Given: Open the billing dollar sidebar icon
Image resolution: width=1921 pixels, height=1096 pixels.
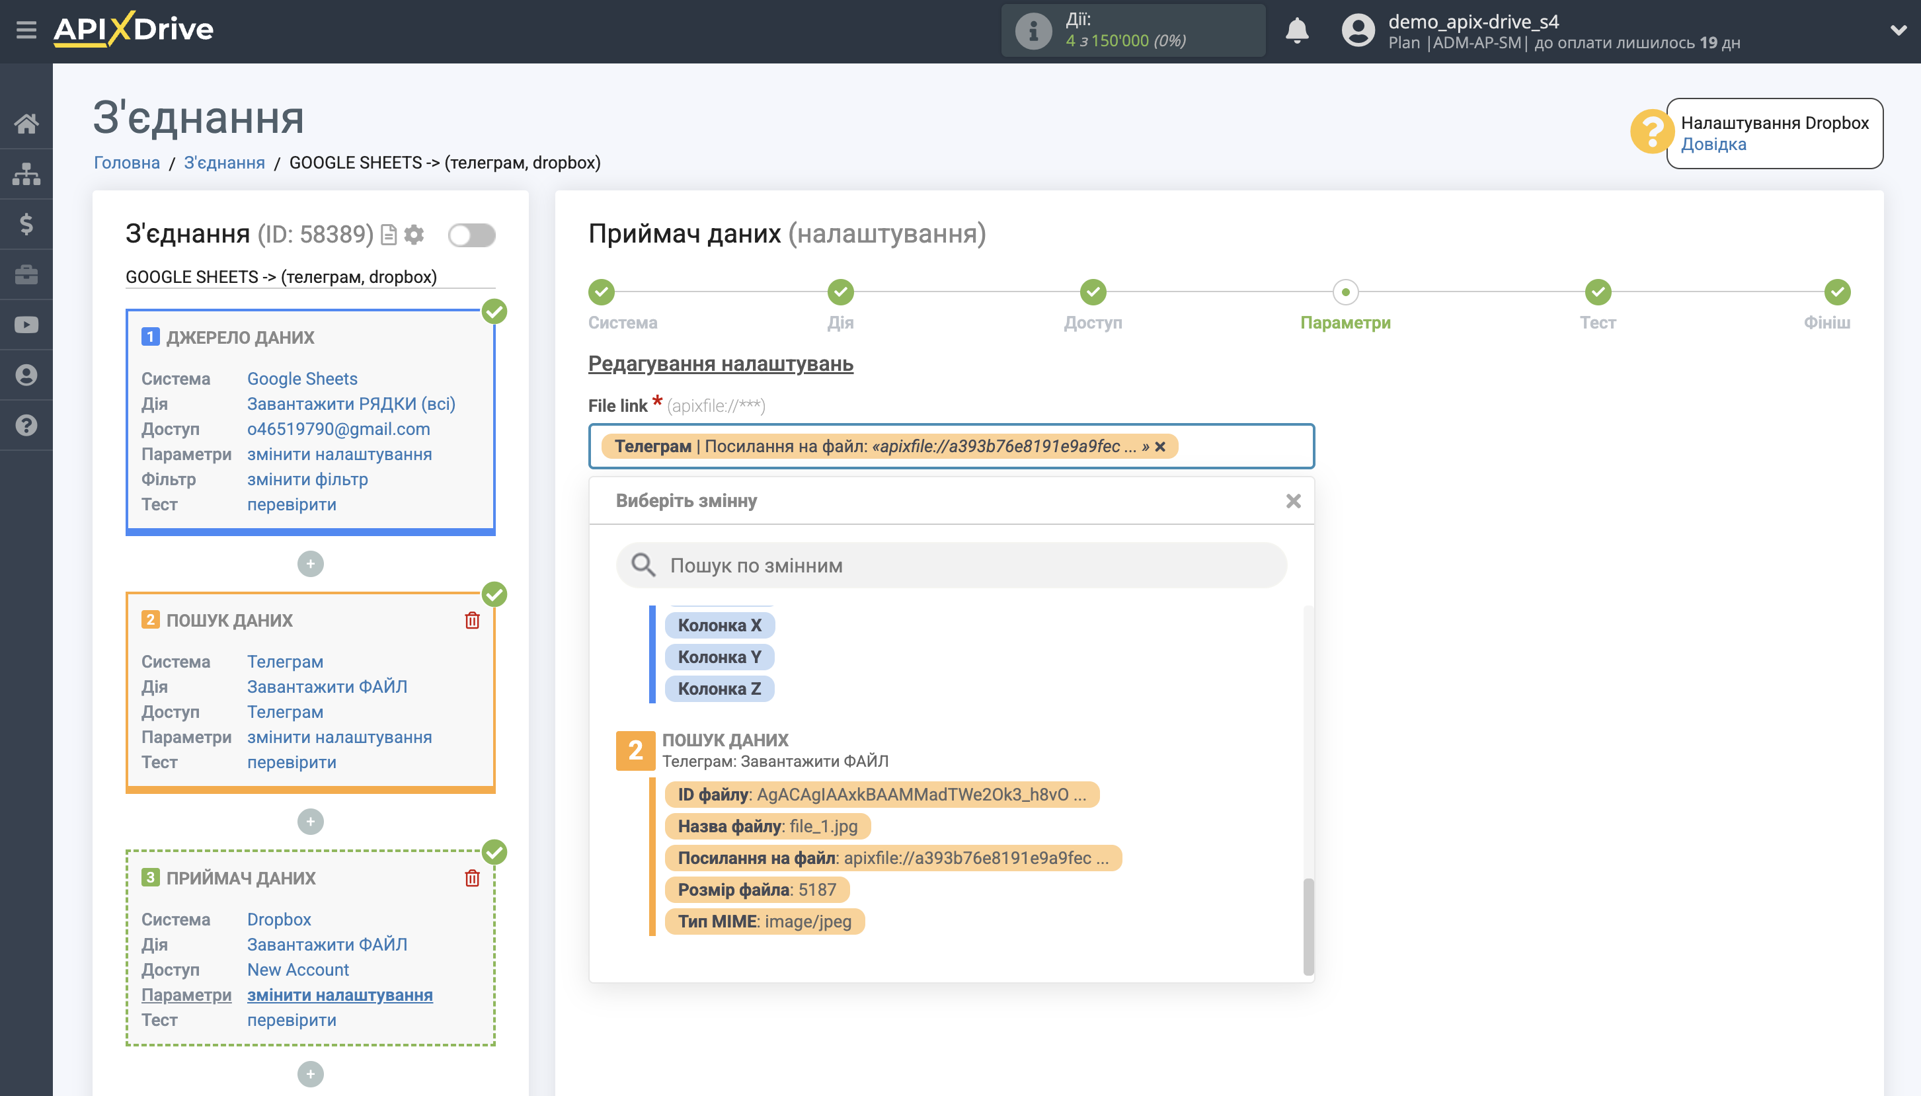Looking at the screenshot, I should pos(26,223).
